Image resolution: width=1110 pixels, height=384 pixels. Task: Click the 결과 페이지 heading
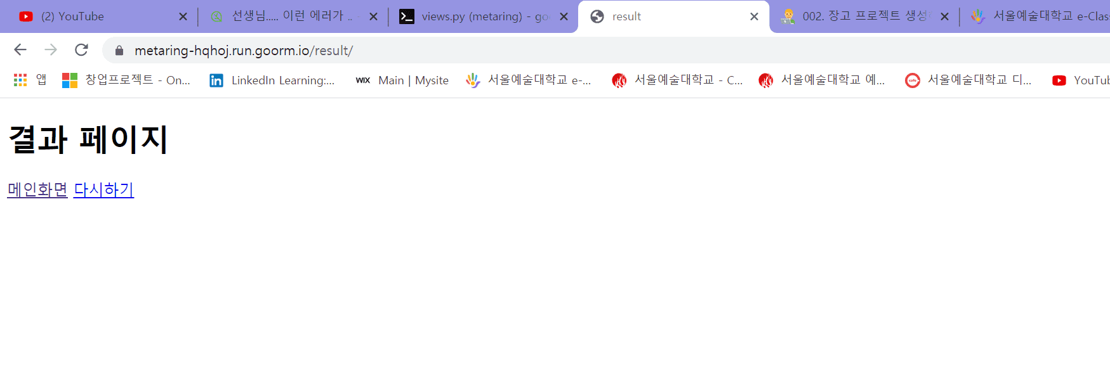(x=88, y=139)
